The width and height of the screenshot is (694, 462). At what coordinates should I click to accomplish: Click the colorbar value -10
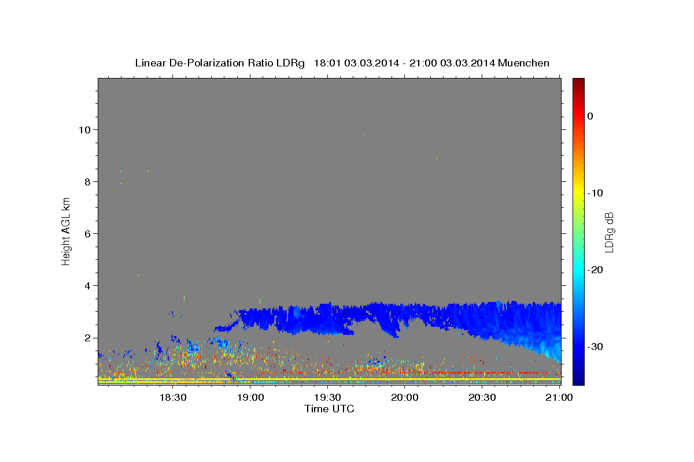(596, 193)
